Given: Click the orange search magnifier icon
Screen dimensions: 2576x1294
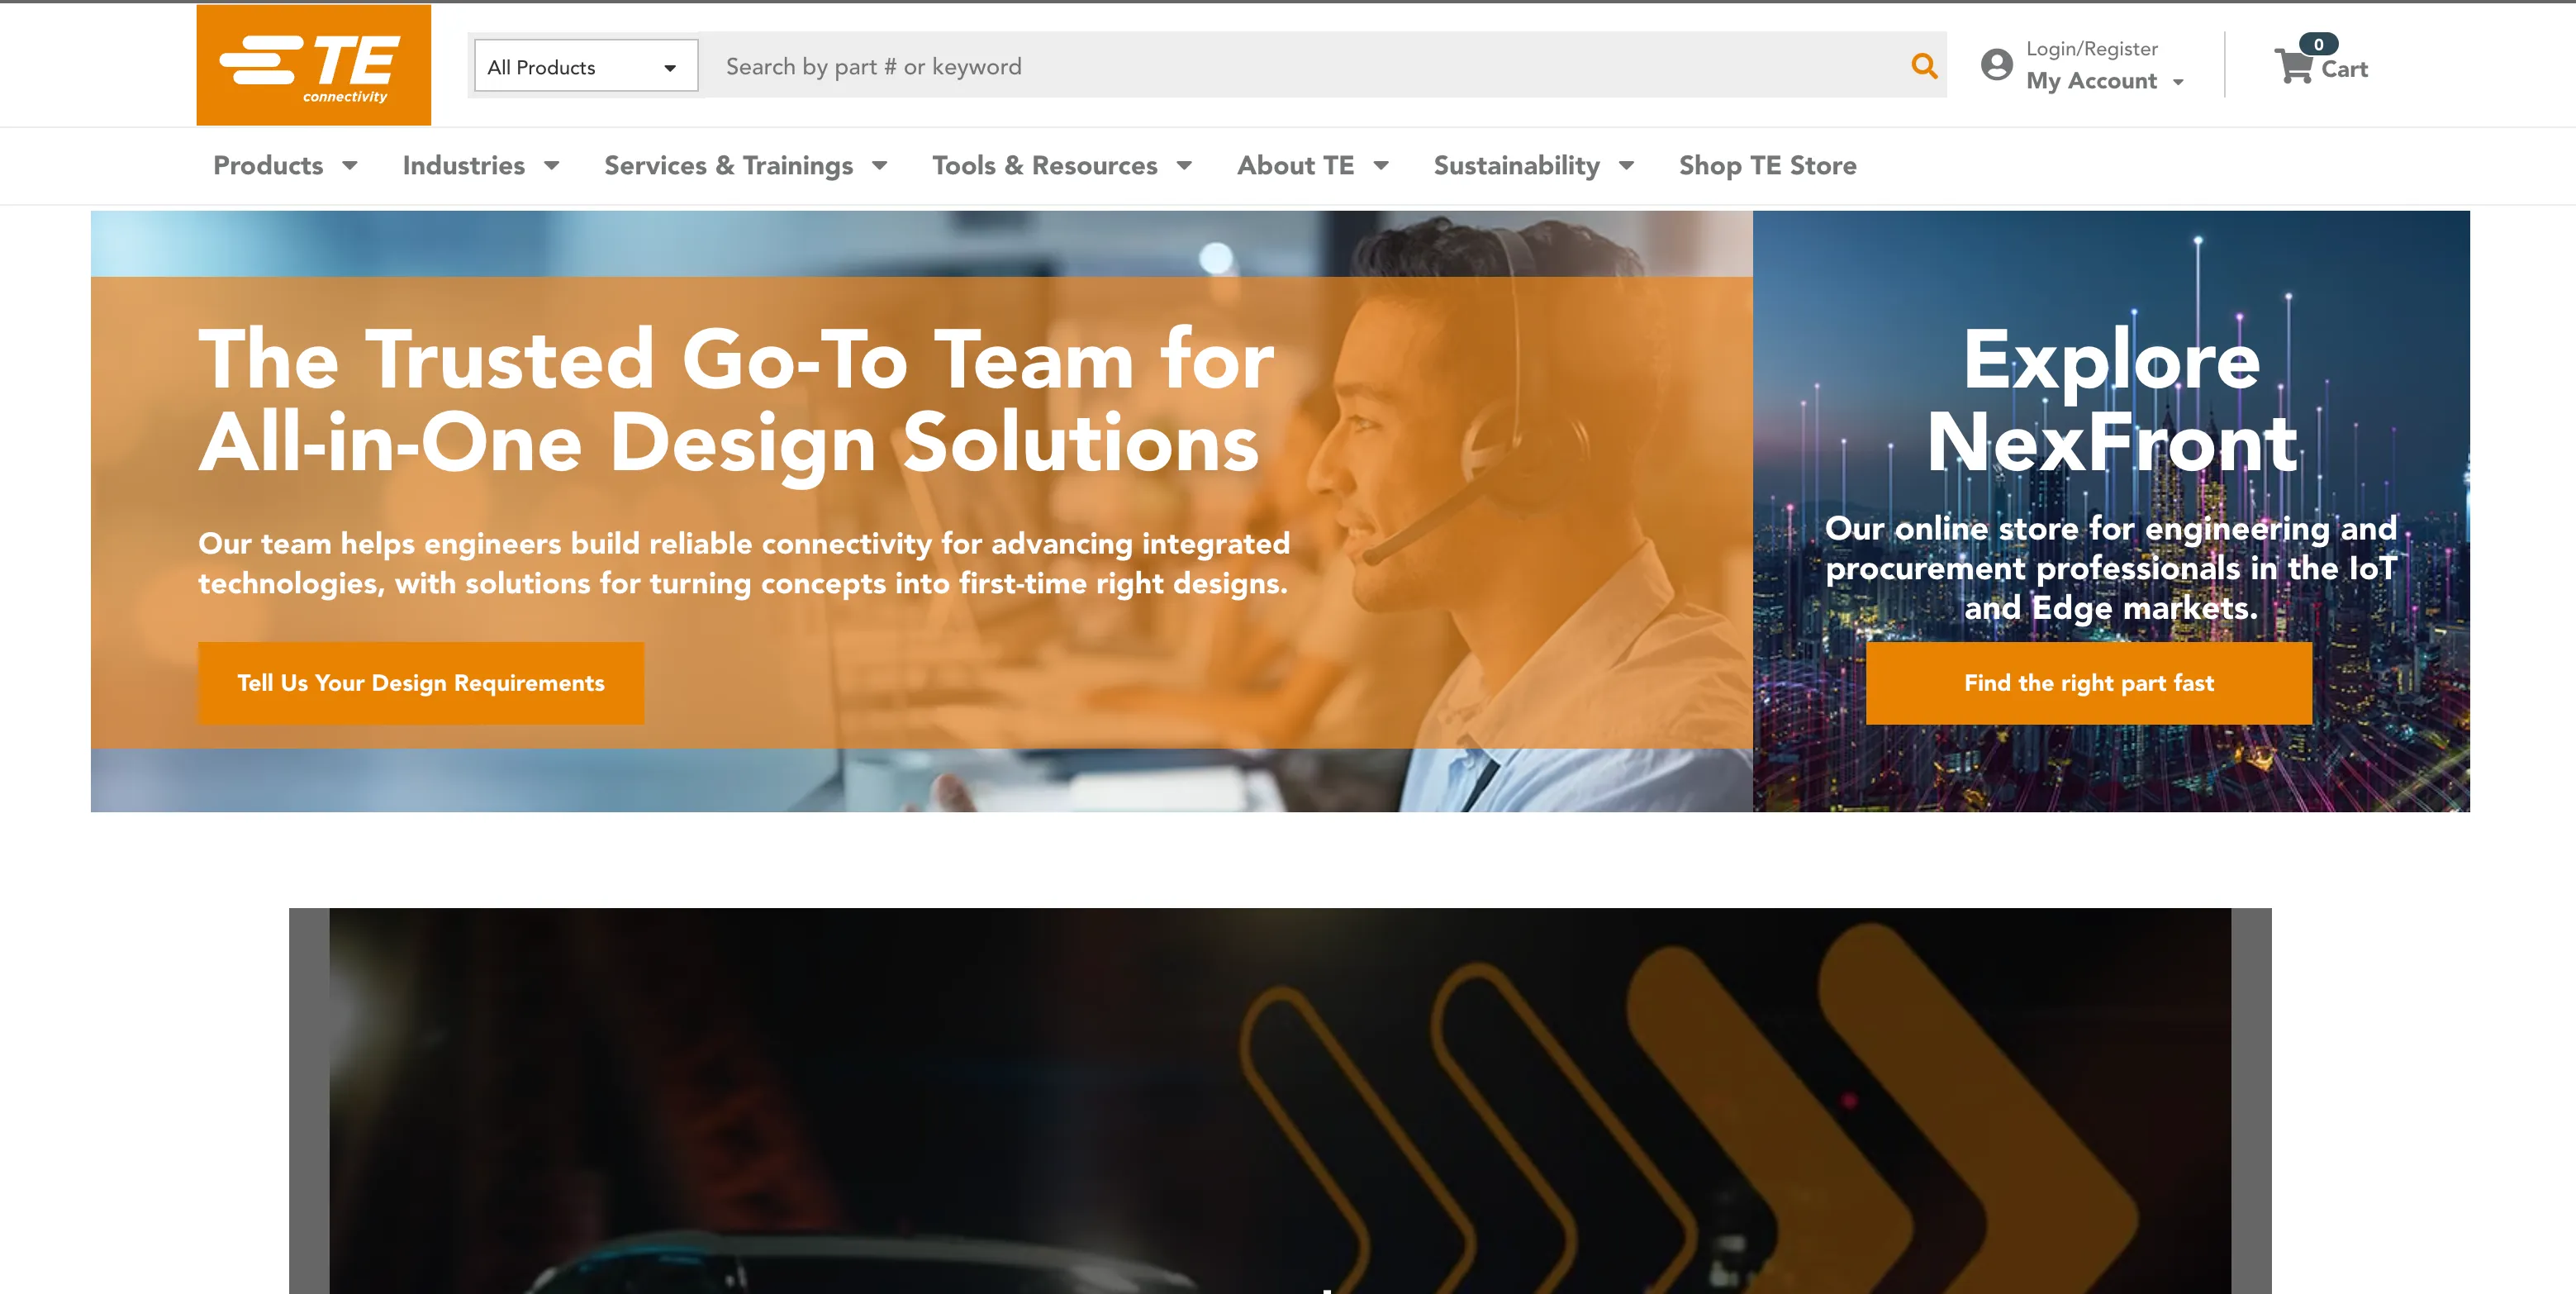Looking at the screenshot, I should click(x=1923, y=66).
